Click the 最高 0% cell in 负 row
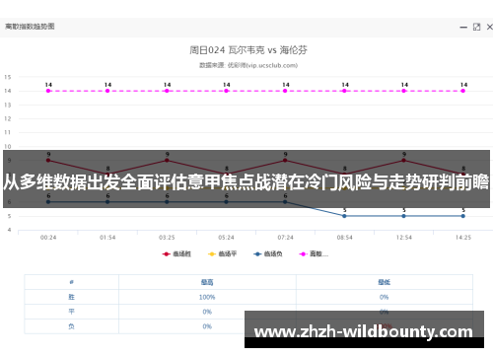Viewport: 493px width, 357px height. 207,326
